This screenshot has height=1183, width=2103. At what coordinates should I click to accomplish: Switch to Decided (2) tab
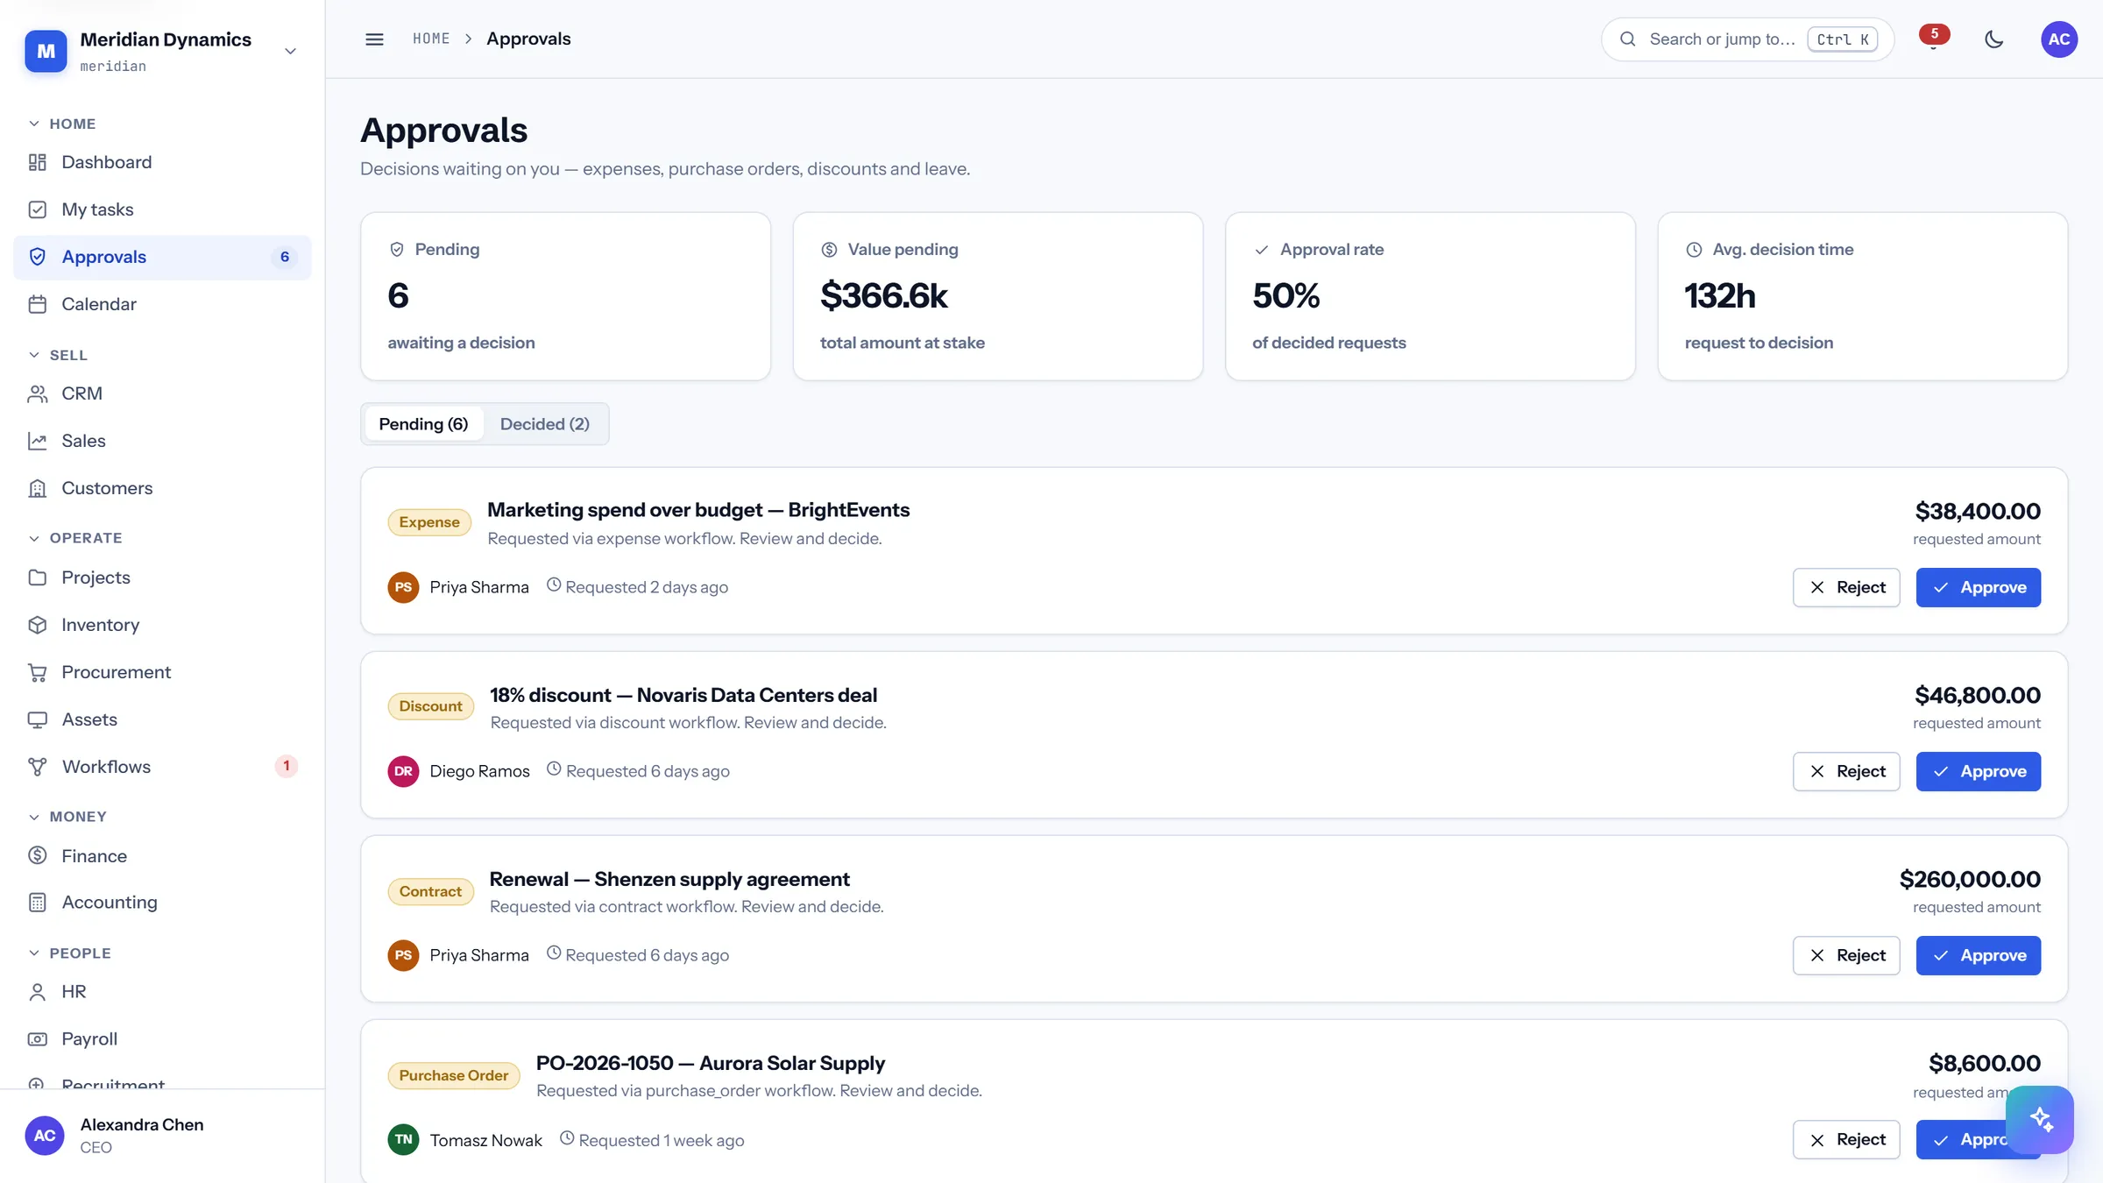coord(544,424)
